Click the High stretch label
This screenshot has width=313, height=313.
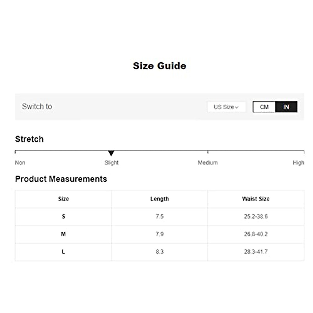click(x=298, y=163)
